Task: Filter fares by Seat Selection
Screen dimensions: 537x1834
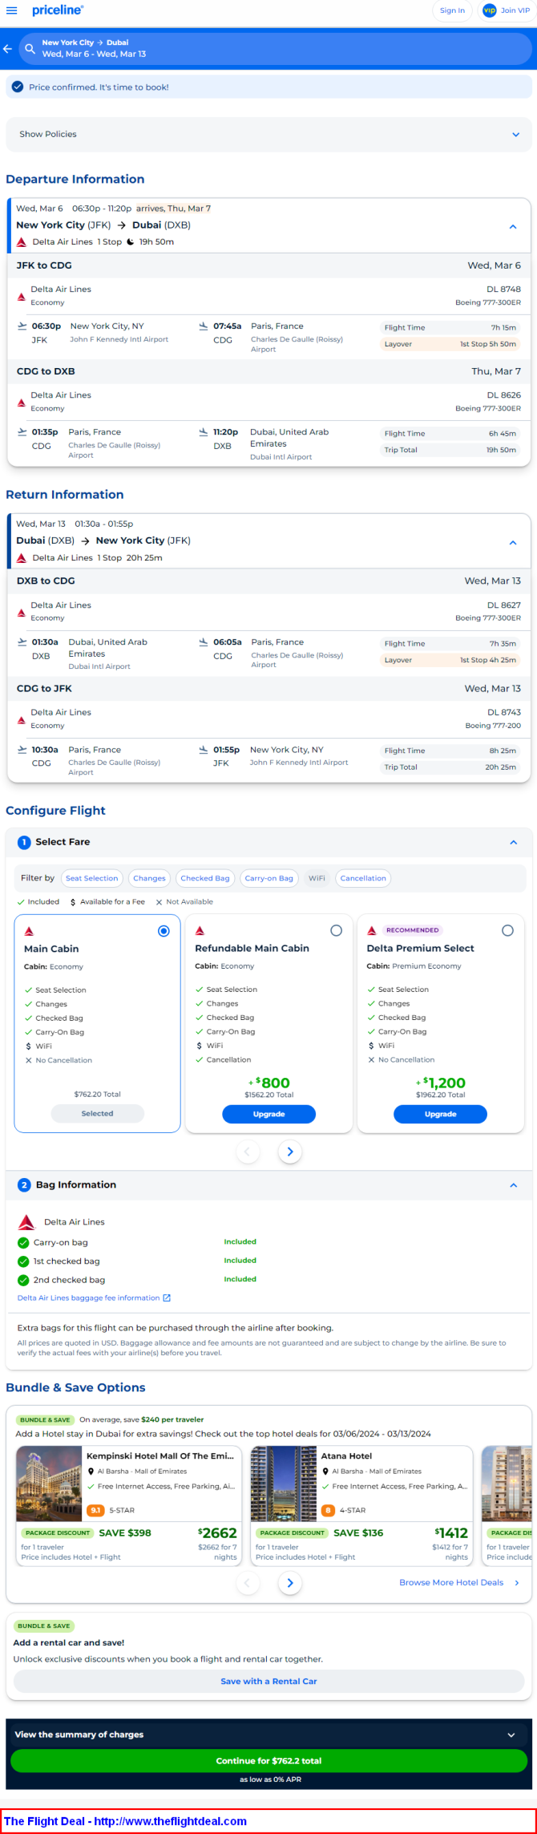Action: [91, 878]
